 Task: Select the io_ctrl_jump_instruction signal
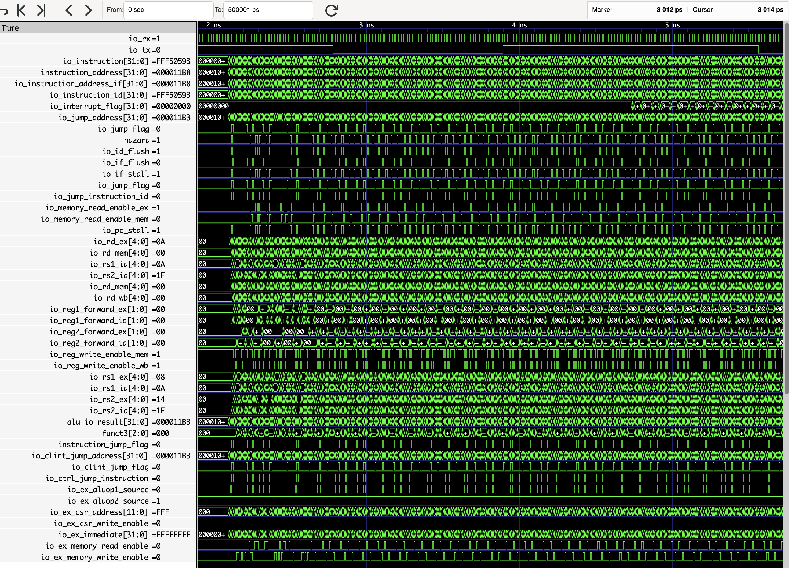98,479
